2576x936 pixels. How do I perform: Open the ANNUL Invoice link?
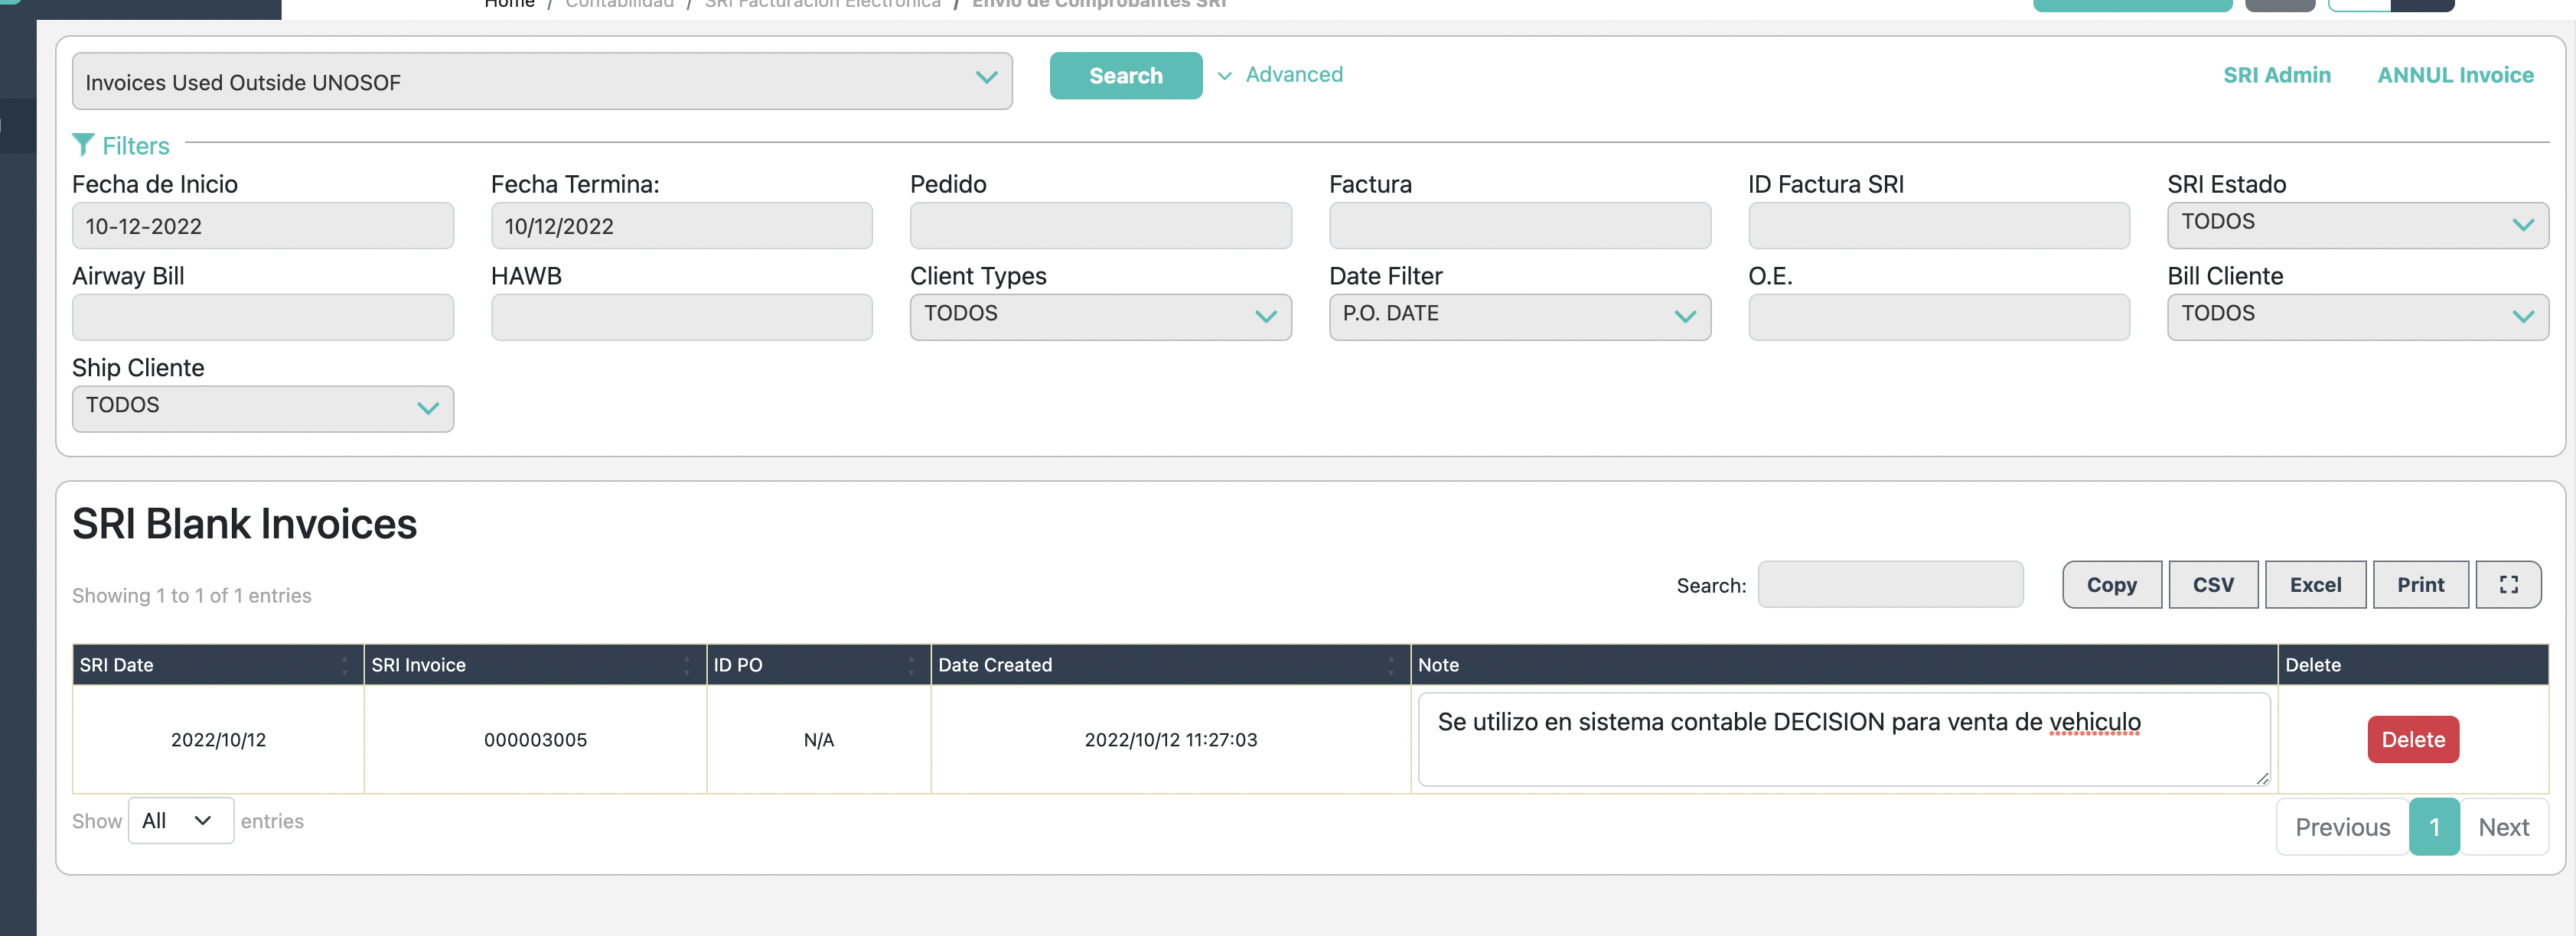(2454, 76)
